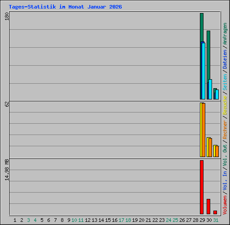Click day number 15 on the axis
The height and width of the screenshot is (225, 230).
[x=108, y=220]
